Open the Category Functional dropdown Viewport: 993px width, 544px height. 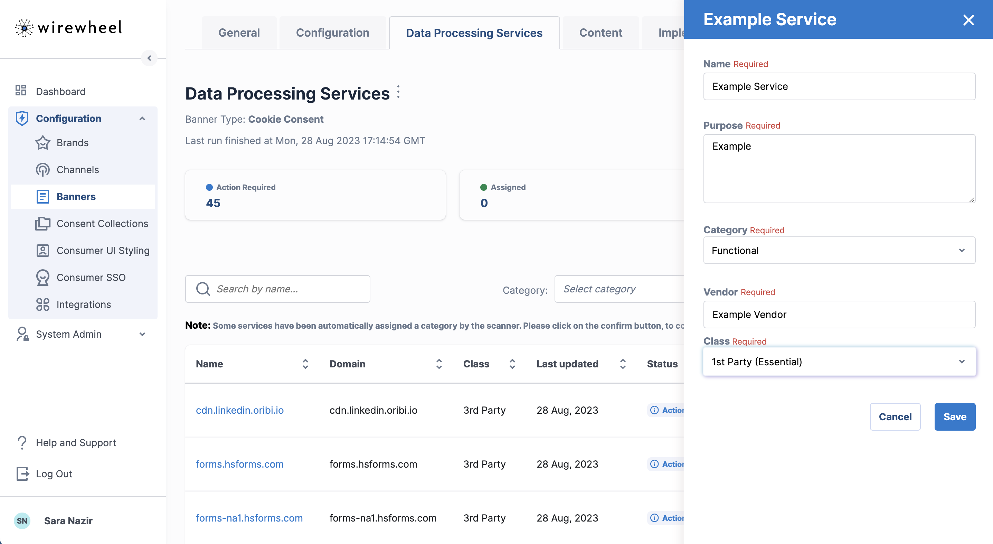(839, 251)
